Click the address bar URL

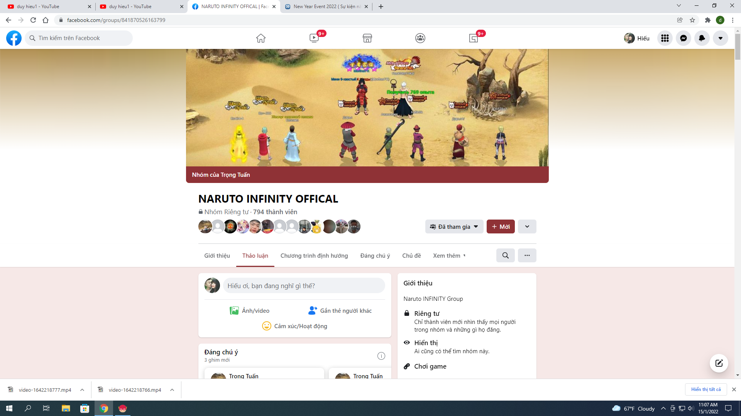tap(116, 20)
